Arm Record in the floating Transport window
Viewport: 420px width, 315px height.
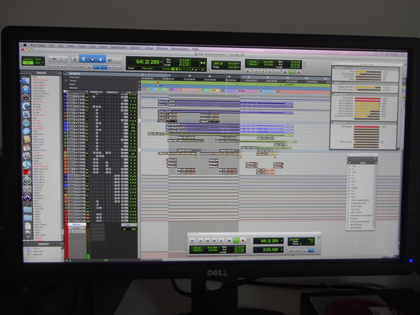click(243, 240)
